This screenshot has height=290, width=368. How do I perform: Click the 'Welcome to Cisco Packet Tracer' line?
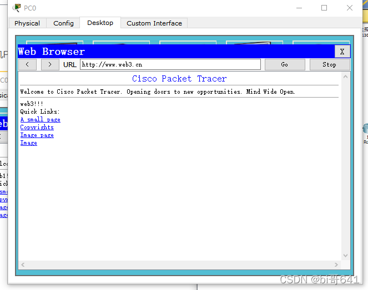tap(158, 91)
